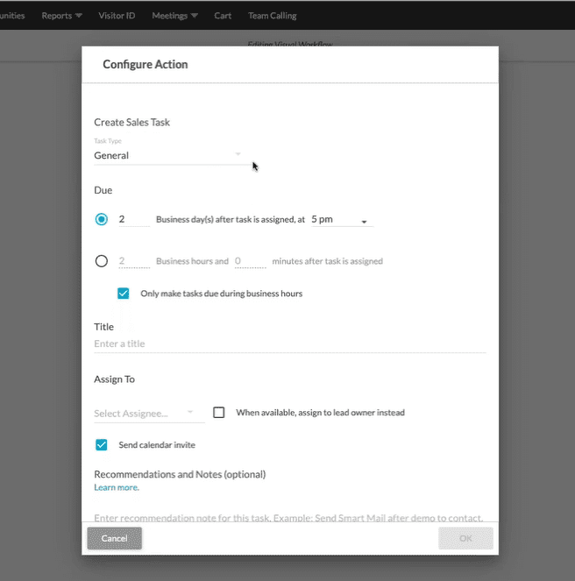This screenshot has width=575, height=581.
Task: Toggle the Send calendar invite checkbox
Action: tap(102, 445)
